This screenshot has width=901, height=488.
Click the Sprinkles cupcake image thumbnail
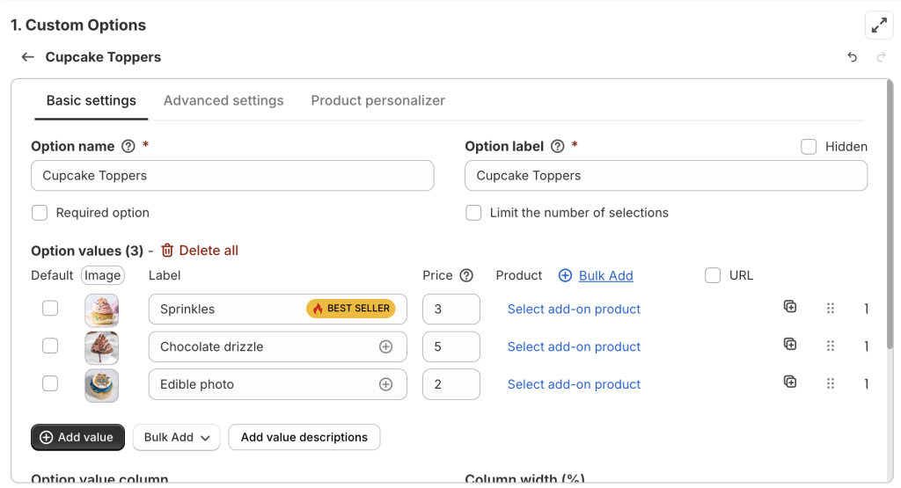[x=101, y=310]
